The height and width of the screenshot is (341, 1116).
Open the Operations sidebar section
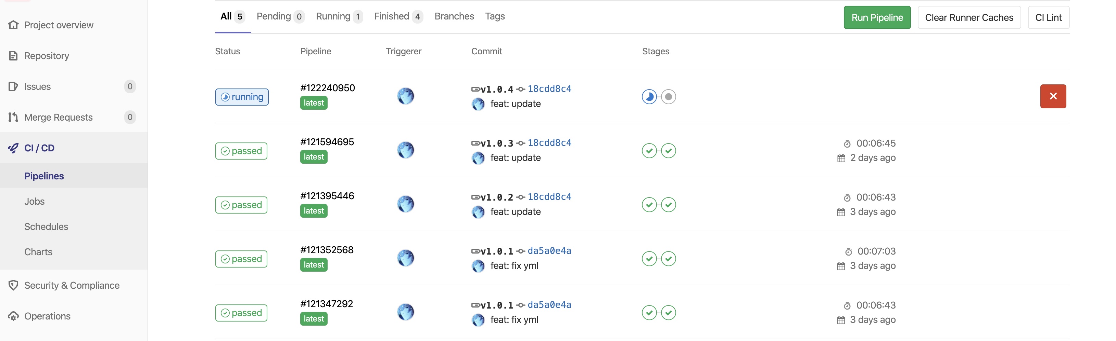point(47,316)
